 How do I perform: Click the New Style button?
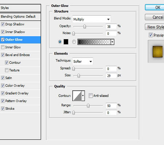[155, 27]
